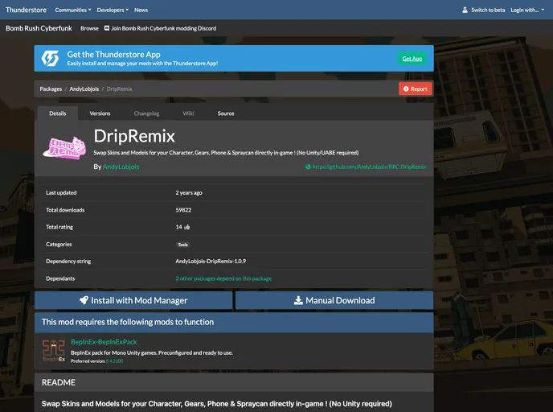Open author AndyLobjois profile link
Viewport: 553px width, 412px height.
pos(121,167)
